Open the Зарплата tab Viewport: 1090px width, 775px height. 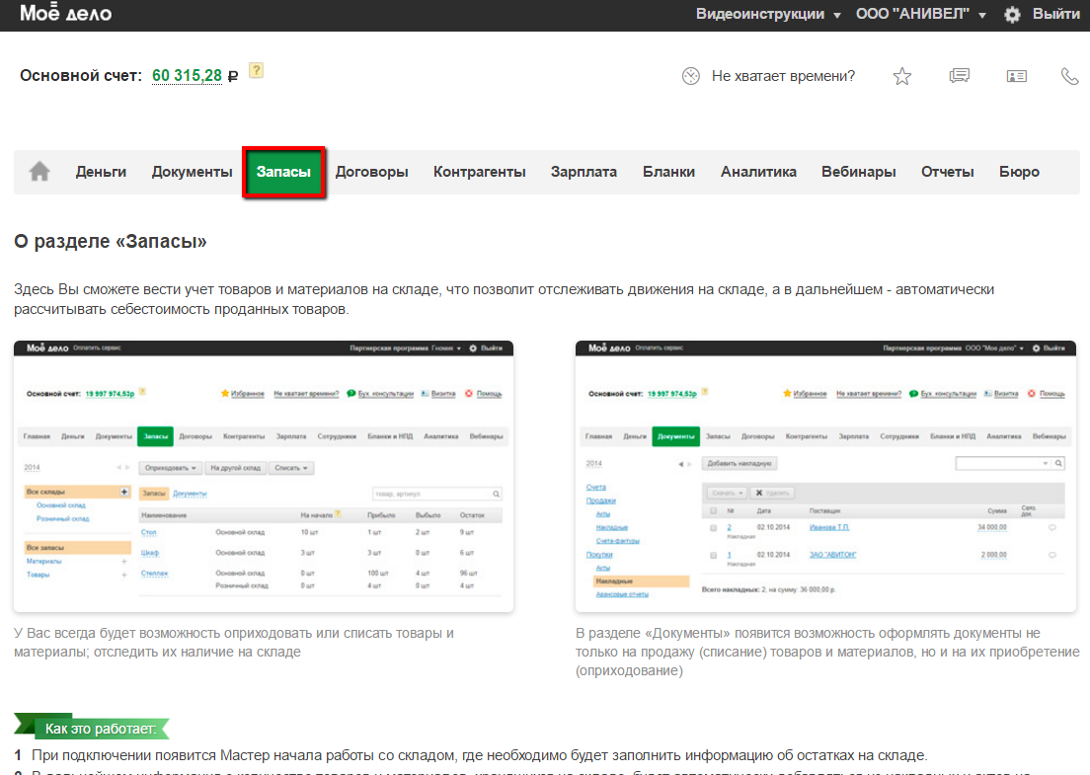584,172
